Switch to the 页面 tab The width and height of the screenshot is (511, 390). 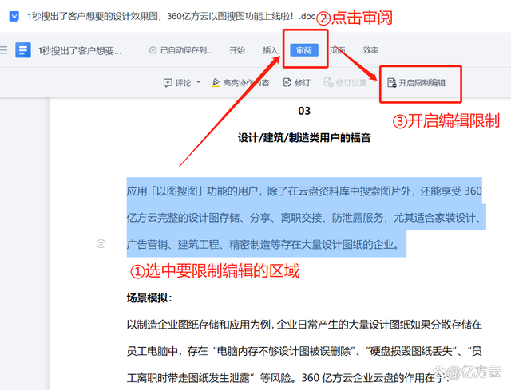[337, 50]
